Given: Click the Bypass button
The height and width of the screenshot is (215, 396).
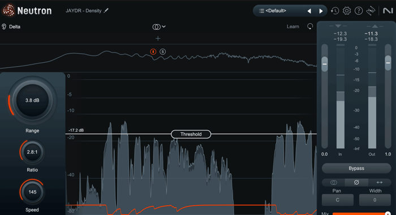Looking at the screenshot, I should 356,168.
